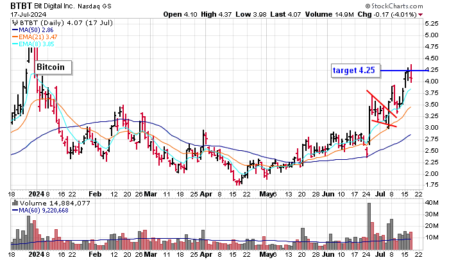Click the candlestick icon beside BTBT (Daily)
Image resolution: width=449 pixels, height=260 pixels.
15,22
